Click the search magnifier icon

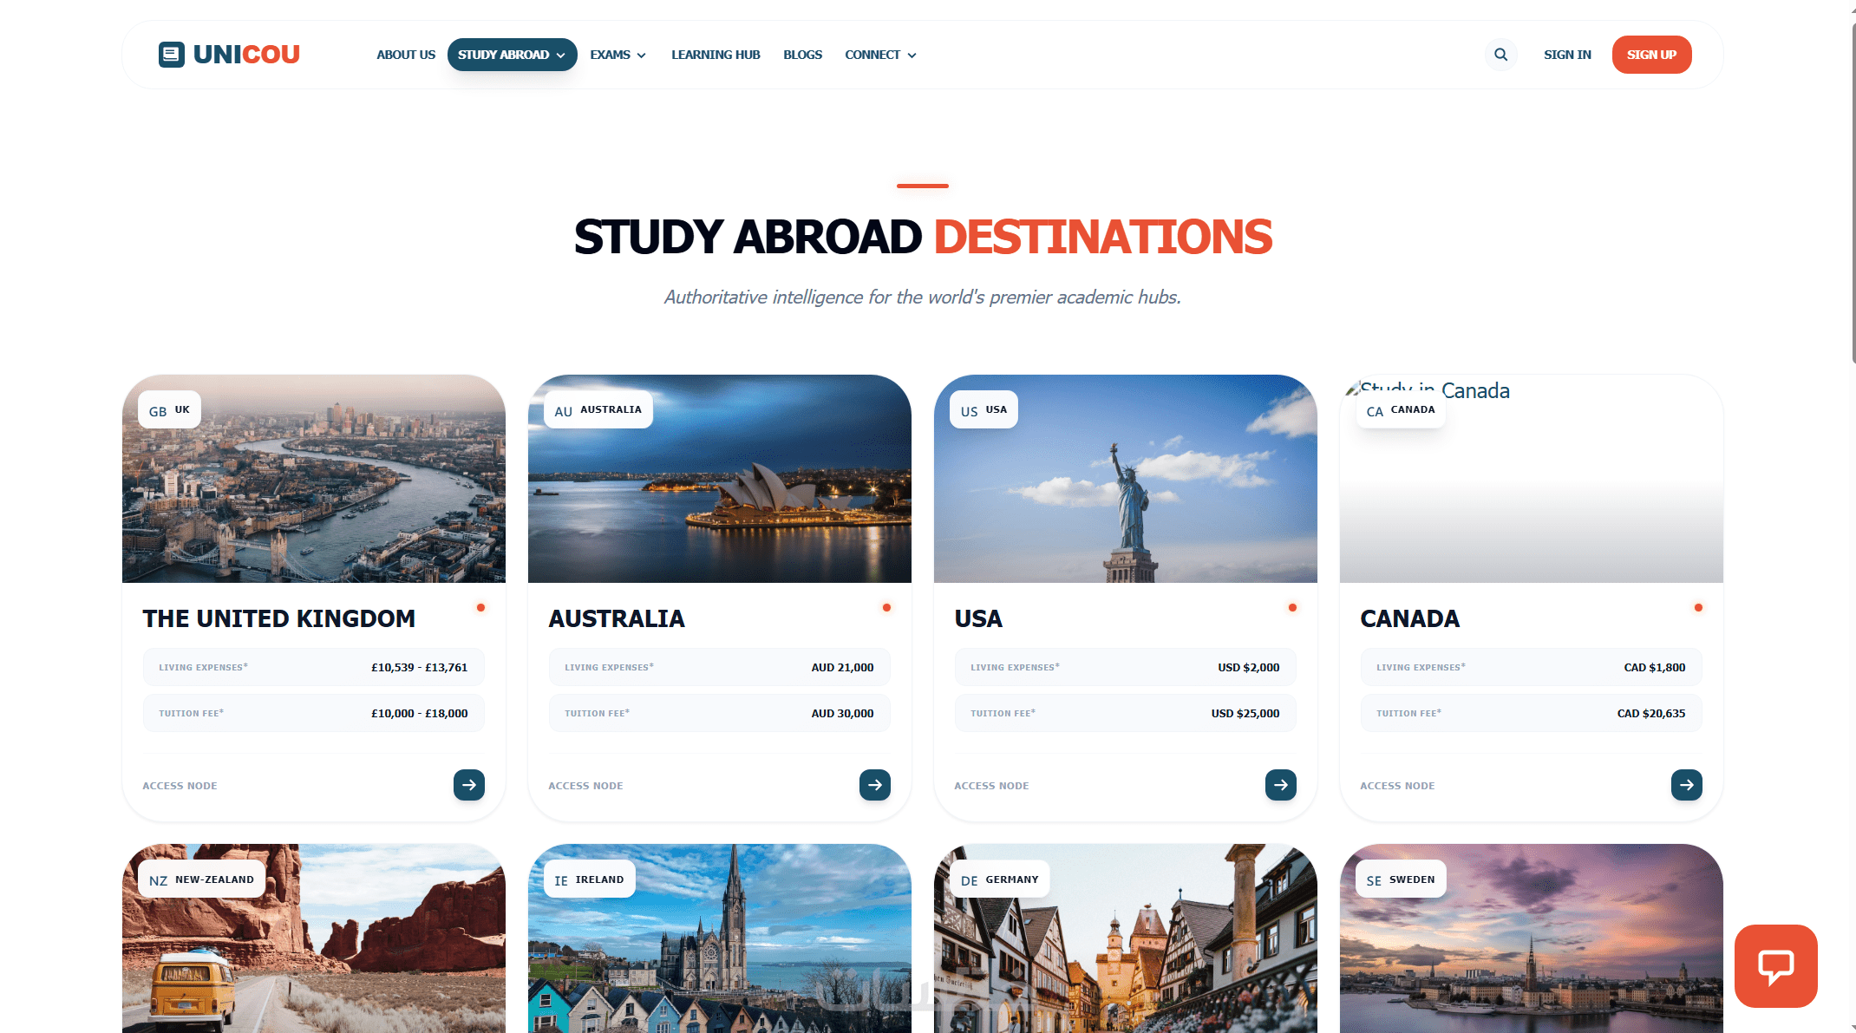[1500, 55]
